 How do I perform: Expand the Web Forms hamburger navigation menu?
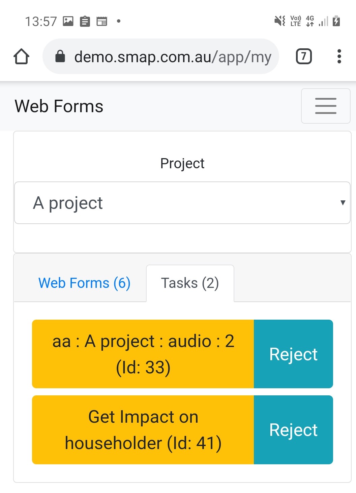(325, 106)
